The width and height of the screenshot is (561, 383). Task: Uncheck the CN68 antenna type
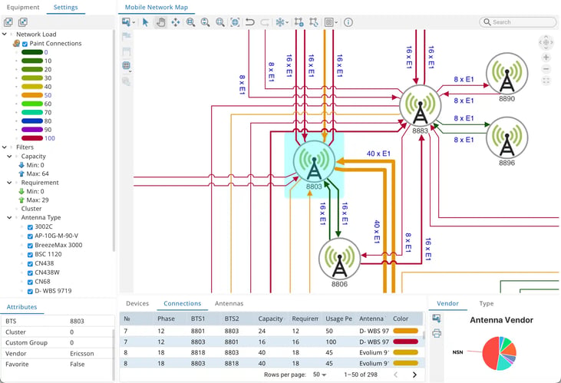(x=30, y=282)
